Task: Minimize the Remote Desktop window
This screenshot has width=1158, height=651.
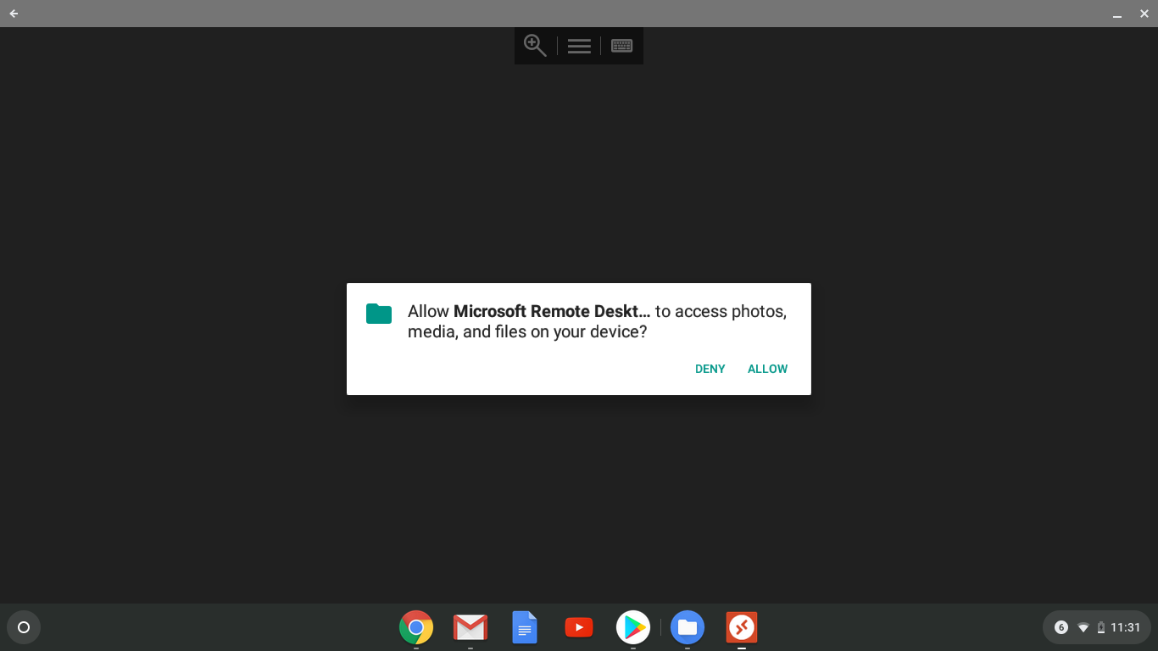Action: [x=1117, y=14]
